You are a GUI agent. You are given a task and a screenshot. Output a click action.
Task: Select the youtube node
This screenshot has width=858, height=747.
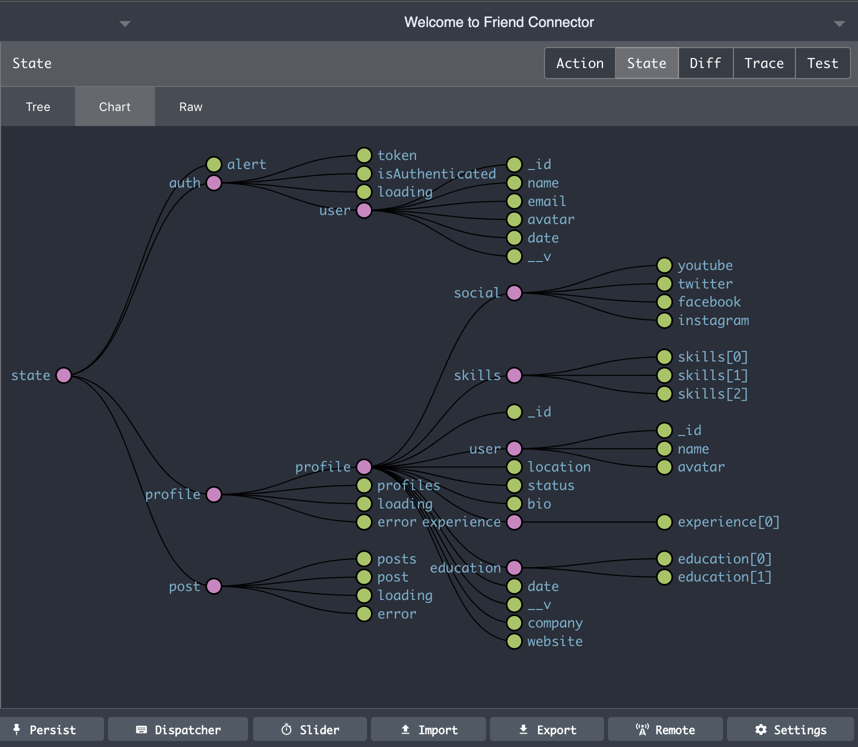(664, 265)
